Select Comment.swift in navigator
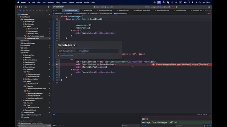The width and height of the screenshot is (227, 127). [x=33, y=29]
